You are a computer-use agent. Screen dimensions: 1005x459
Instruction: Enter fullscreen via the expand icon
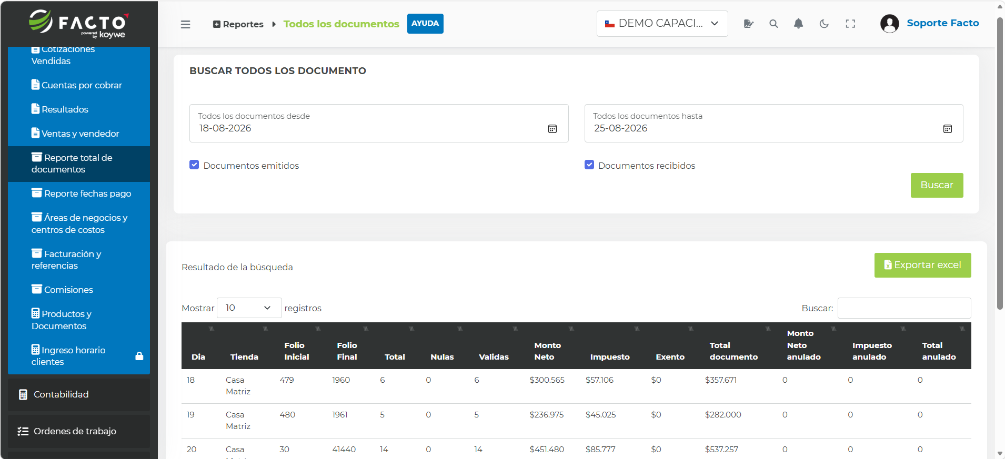tap(850, 24)
